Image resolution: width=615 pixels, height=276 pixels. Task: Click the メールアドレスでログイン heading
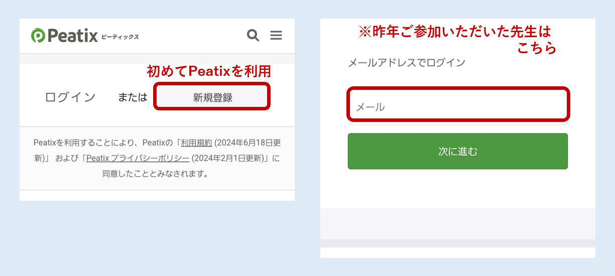(407, 63)
